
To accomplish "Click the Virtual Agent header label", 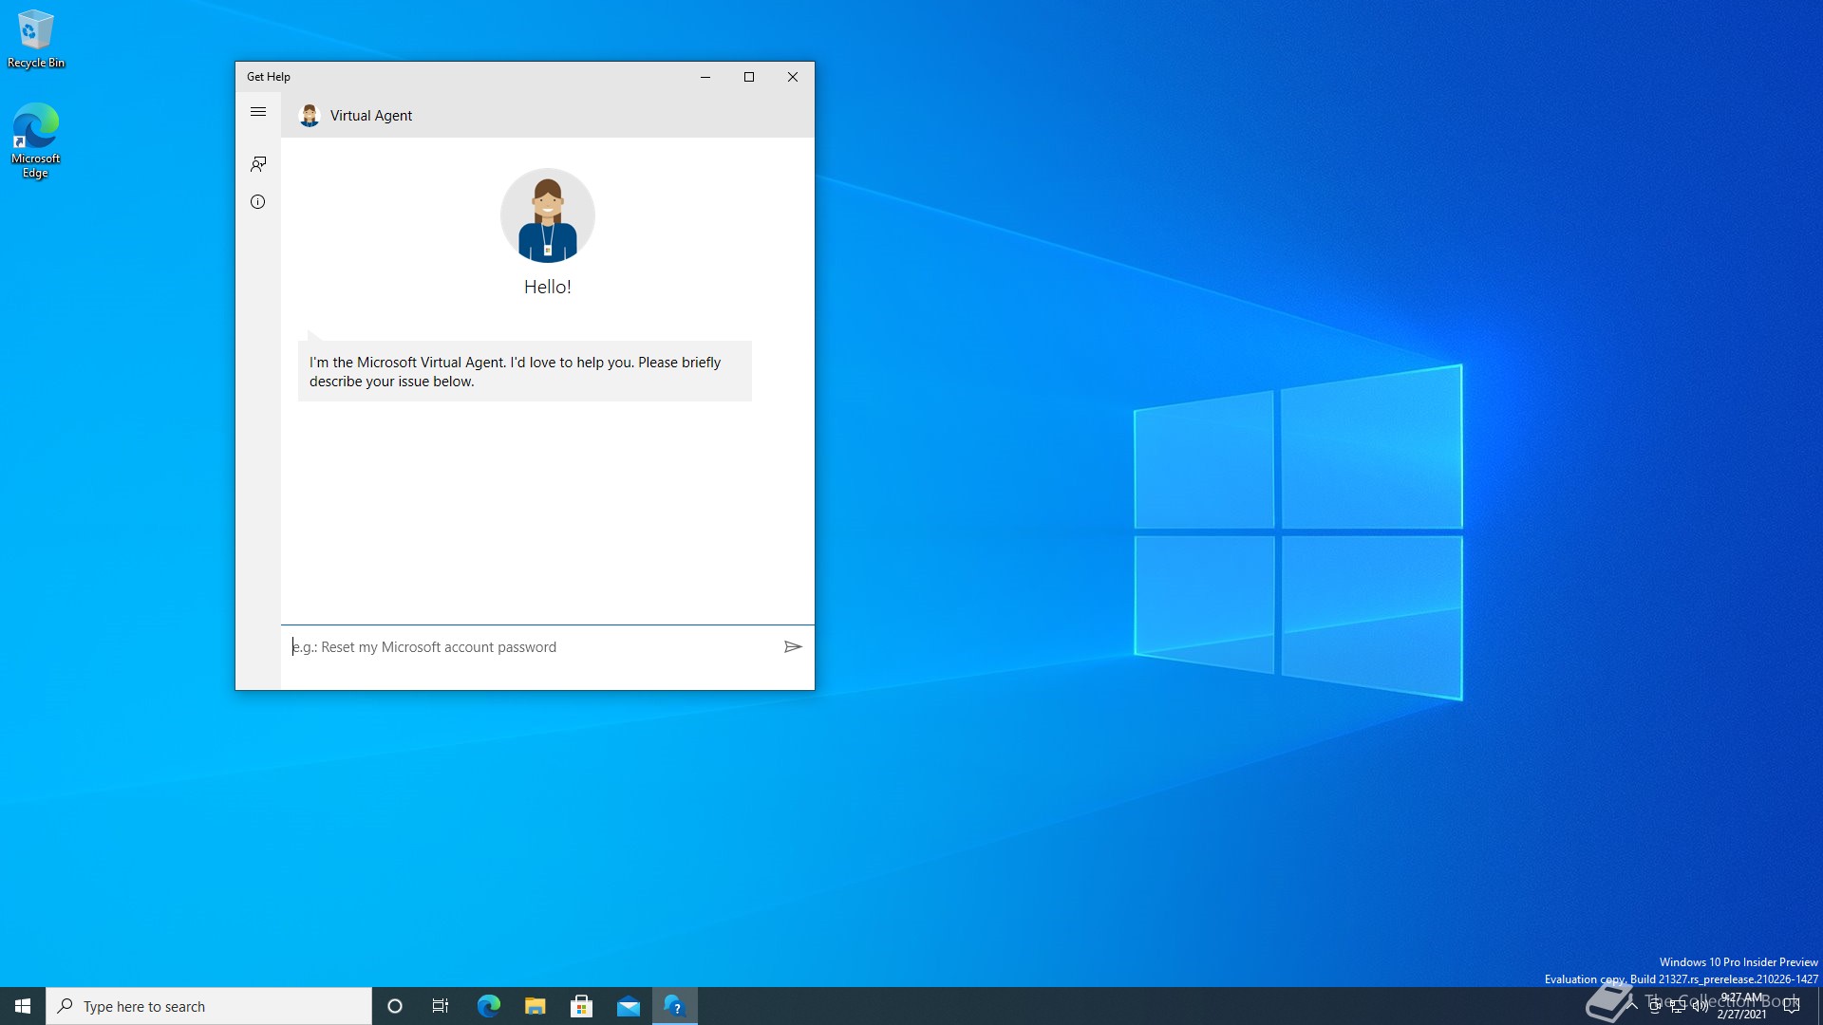I will (x=371, y=116).
